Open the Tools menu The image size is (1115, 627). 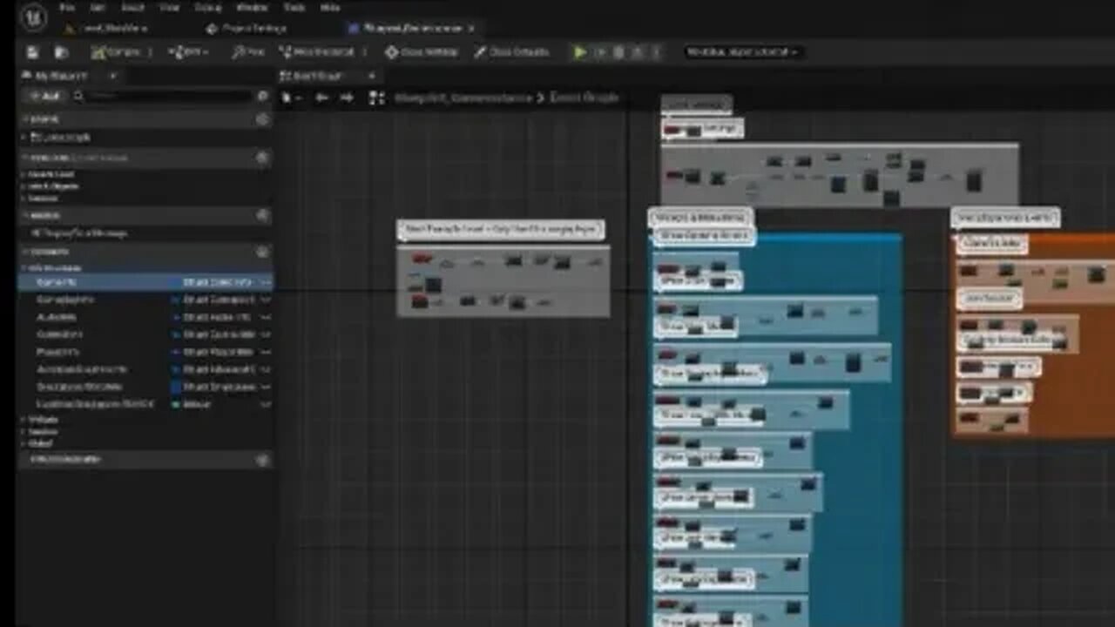coord(294,7)
